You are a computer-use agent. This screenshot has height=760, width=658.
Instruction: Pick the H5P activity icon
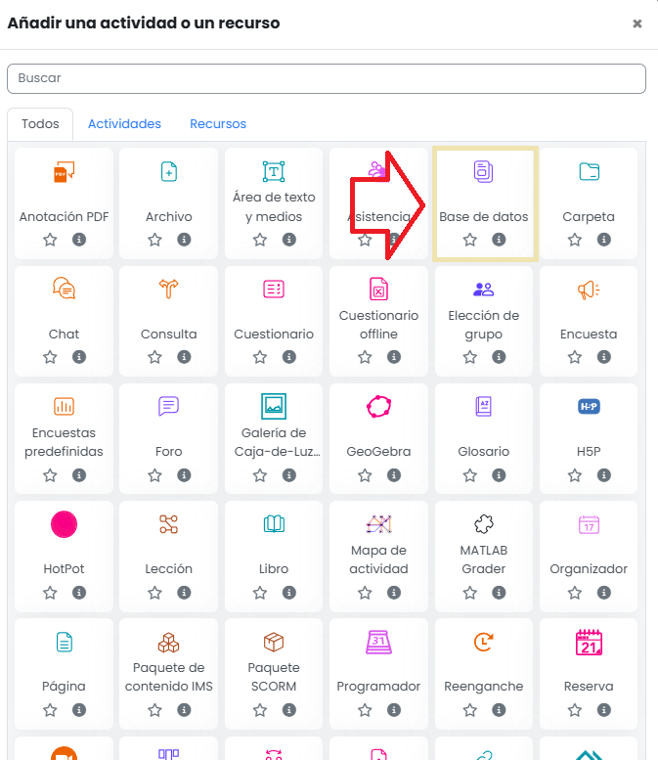(x=589, y=406)
